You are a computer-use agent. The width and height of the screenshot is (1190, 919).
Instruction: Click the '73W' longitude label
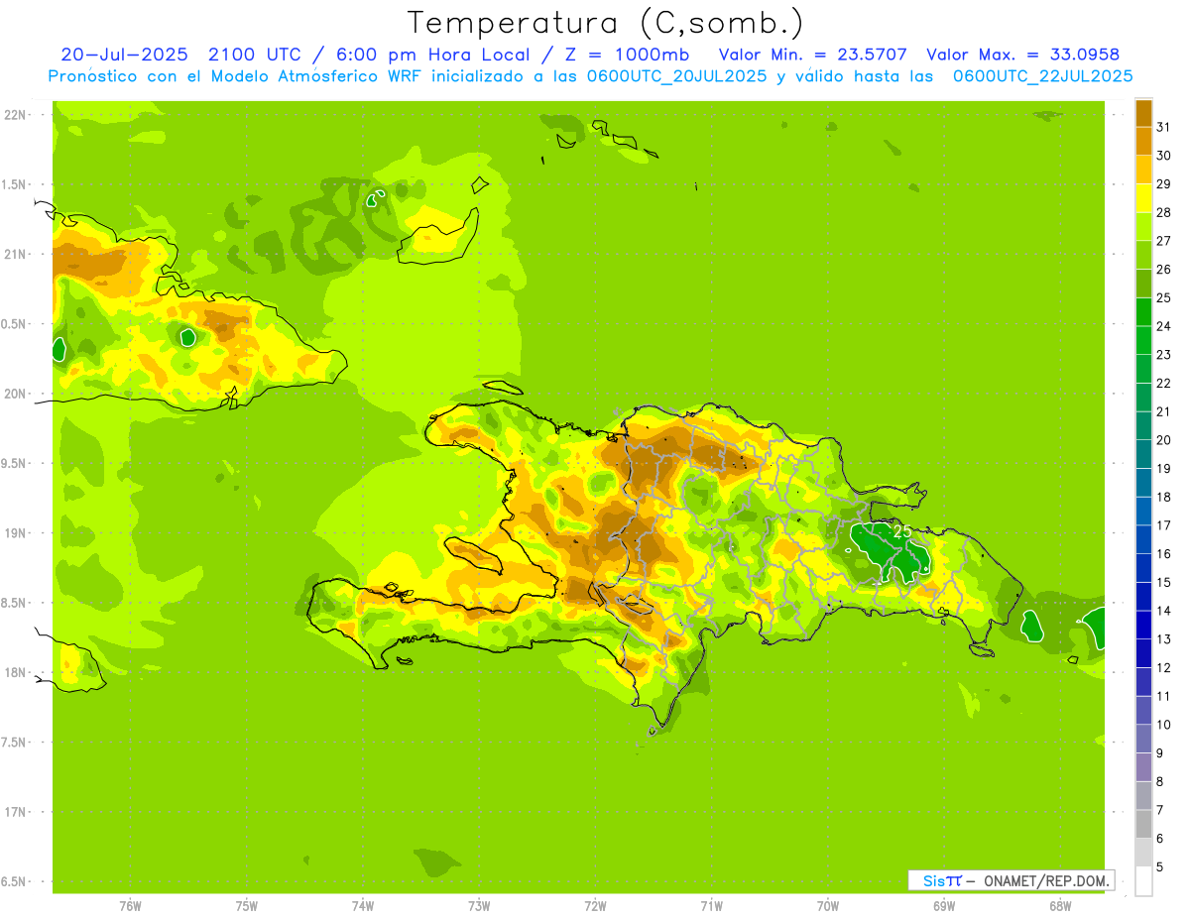(x=479, y=906)
